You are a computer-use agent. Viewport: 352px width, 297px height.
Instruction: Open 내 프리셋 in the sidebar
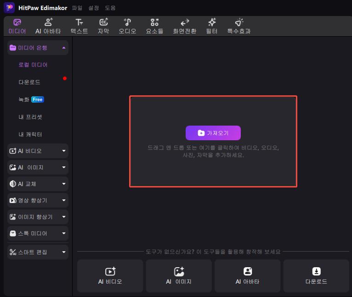pos(30,117)
